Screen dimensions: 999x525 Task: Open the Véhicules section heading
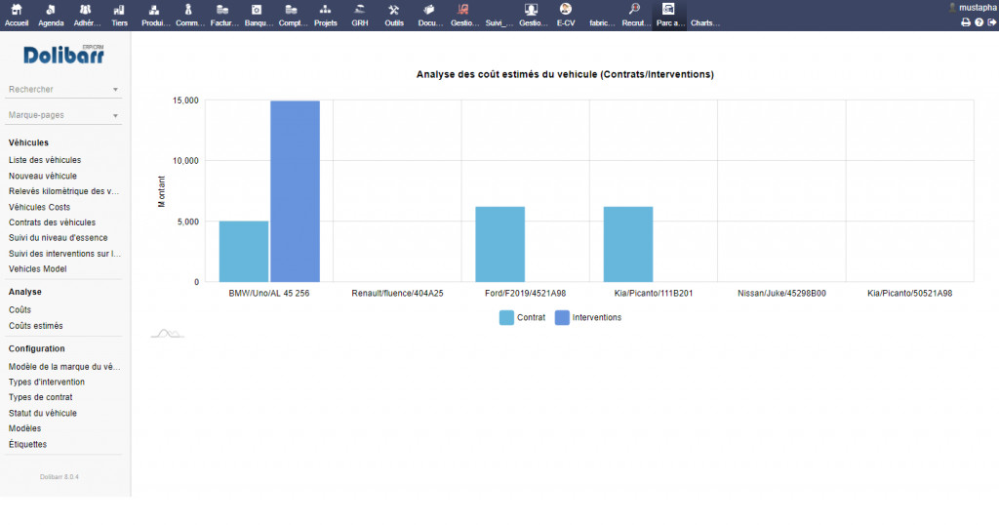click(28, 142)
